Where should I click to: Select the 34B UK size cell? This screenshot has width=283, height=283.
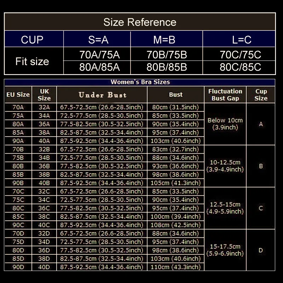coord(44,158)
